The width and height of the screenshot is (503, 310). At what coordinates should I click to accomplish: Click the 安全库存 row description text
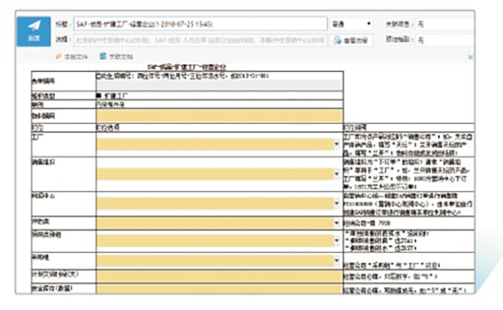405,291
